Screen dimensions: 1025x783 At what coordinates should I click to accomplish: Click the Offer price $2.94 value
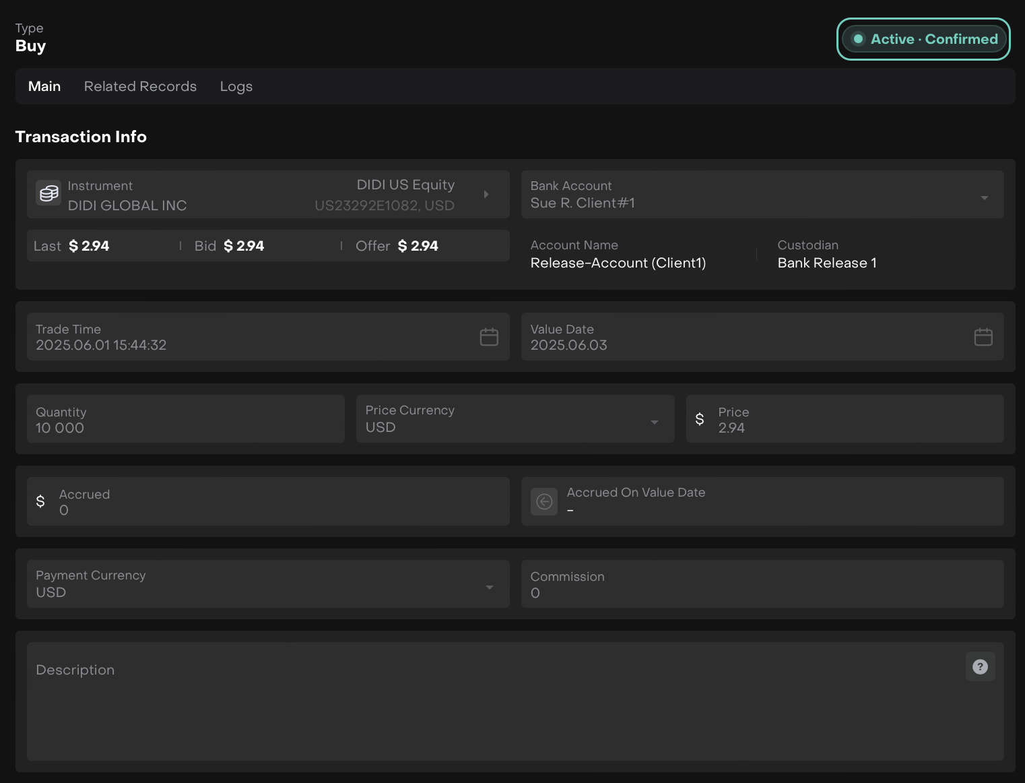418,246
